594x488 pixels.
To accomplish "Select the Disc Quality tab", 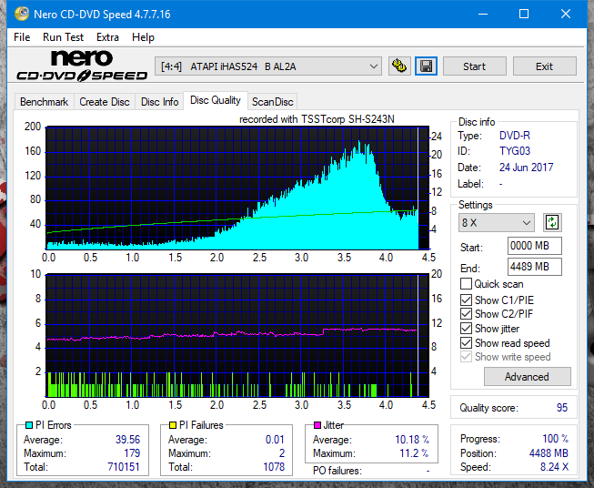I will tap(216, 100).
